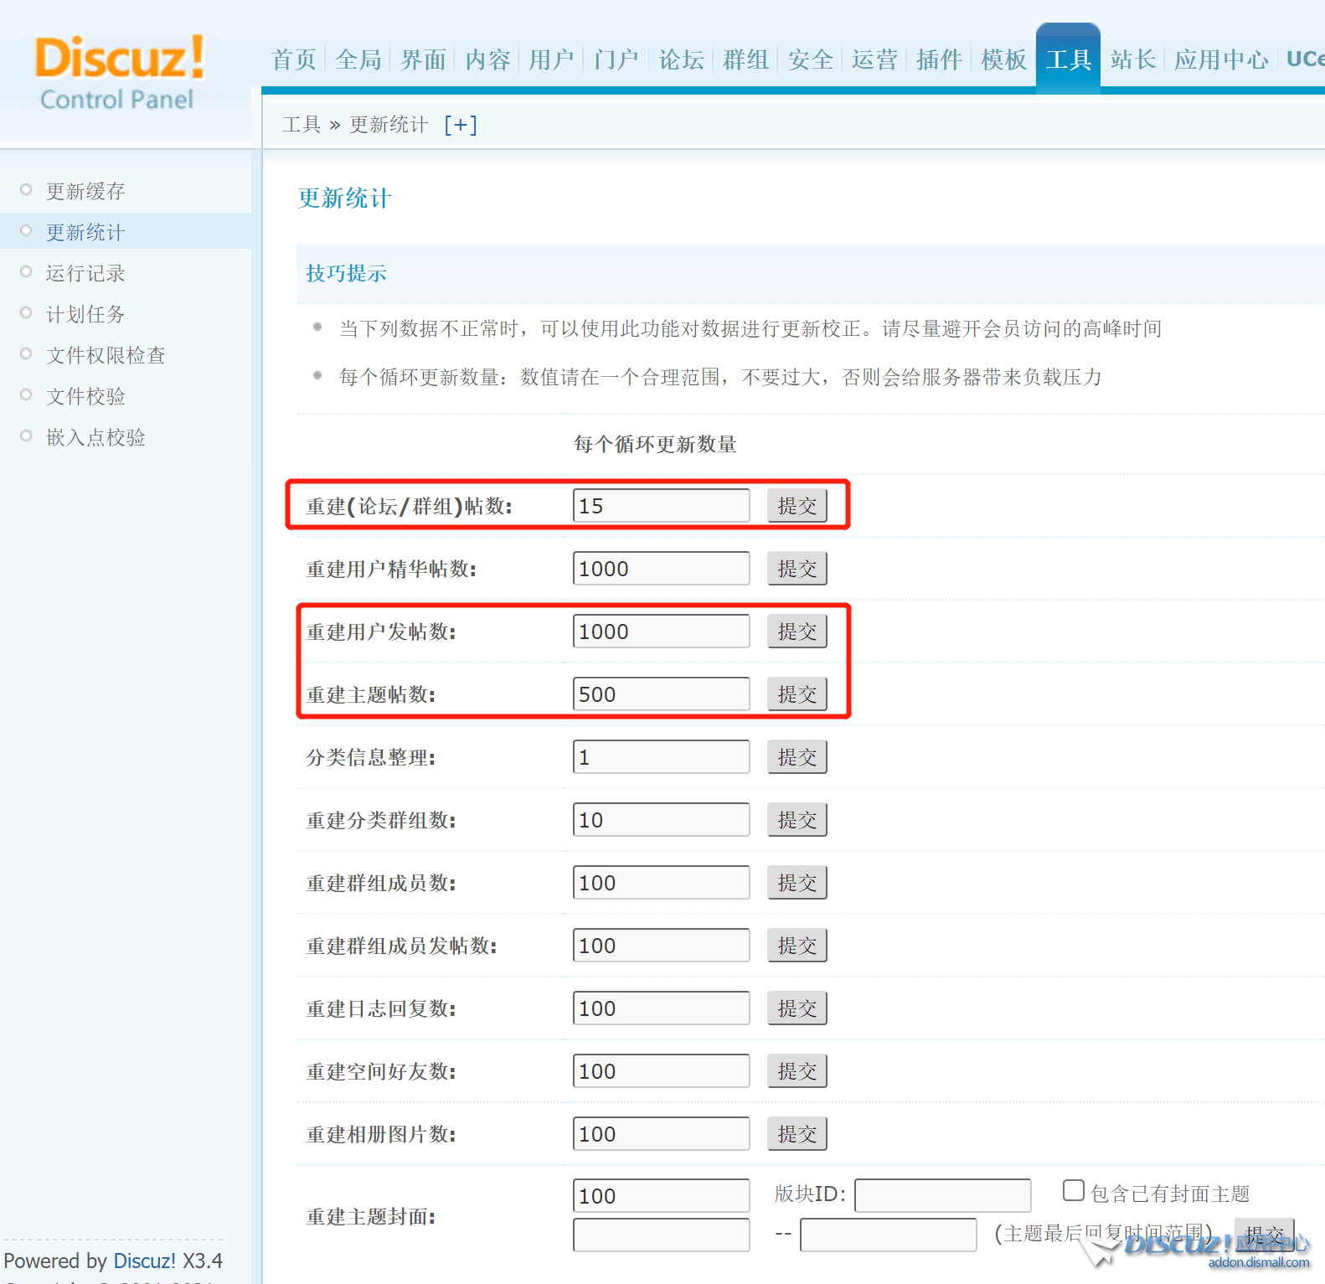Open the 门户 menu tab
1325x1284 pixels.
pyautogui.click(x=616, y=59)
